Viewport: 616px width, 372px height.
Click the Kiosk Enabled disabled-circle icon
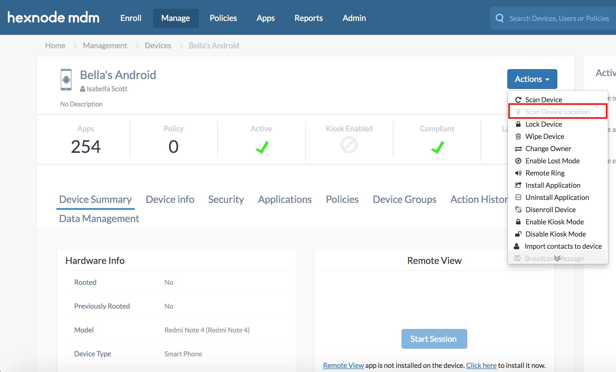349,145
